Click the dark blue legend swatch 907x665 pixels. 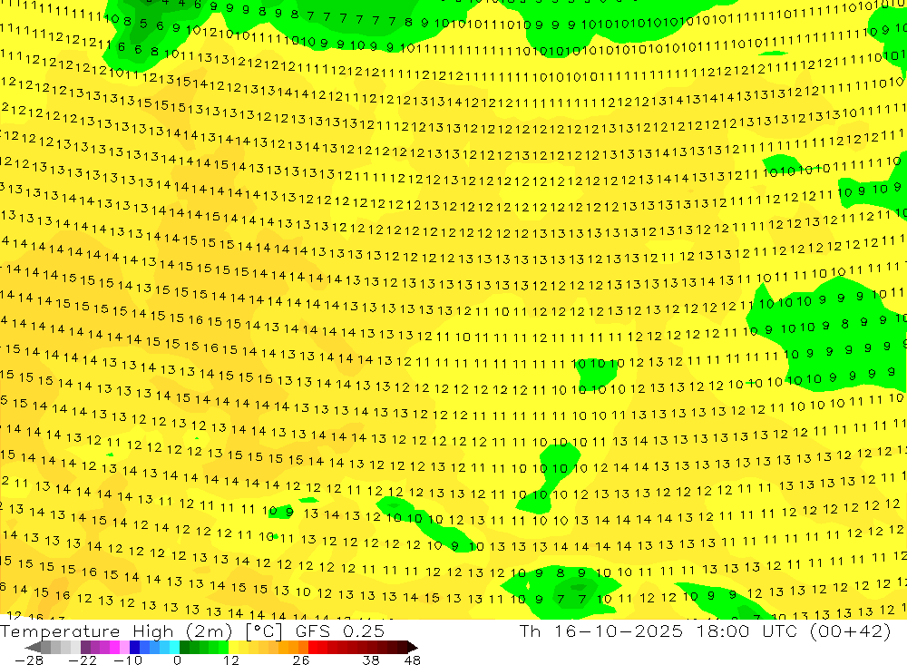tap(134, 647)
